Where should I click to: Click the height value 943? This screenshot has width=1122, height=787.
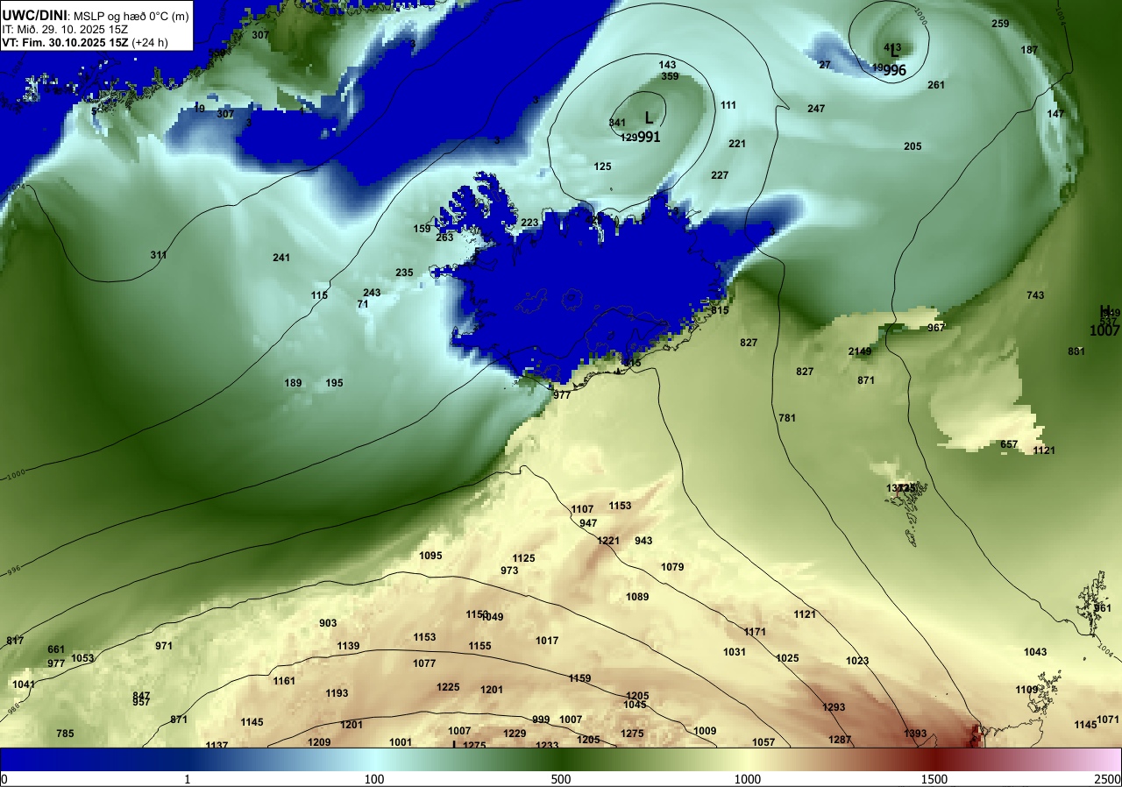pyautogui.click(x=643, y=541)
